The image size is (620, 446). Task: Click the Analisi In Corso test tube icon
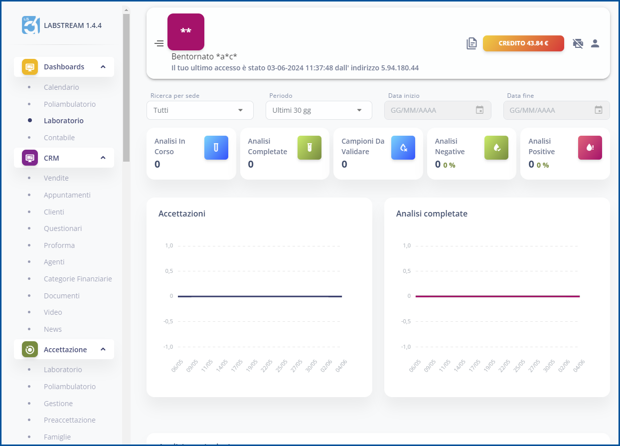(216, 148)
